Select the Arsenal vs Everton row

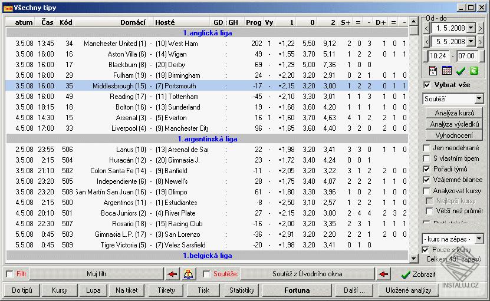click(x=207, y=118)
